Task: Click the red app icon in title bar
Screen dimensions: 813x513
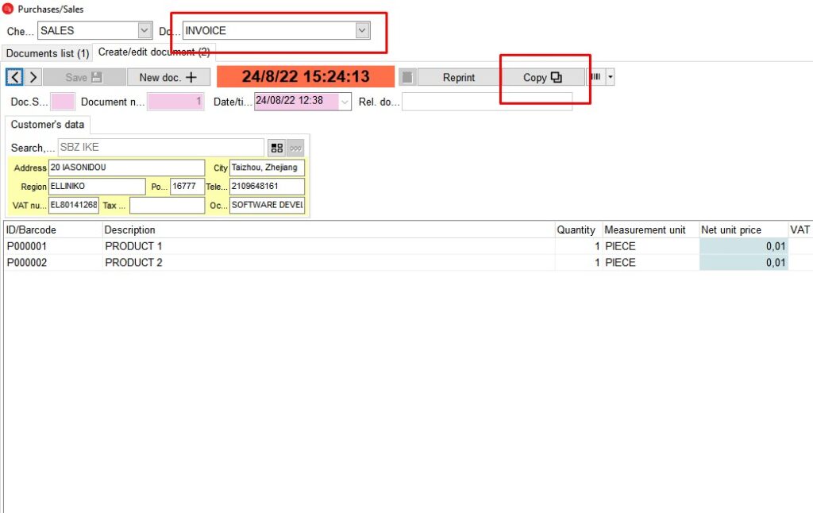Action: (x=8, y=9)
